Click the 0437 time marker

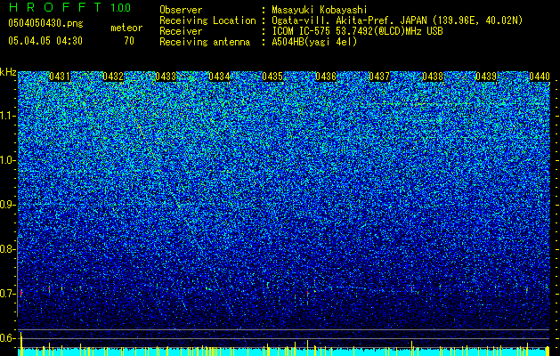click(x=379, y=77)
